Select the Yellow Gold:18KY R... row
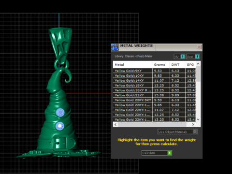 (154, 90)
